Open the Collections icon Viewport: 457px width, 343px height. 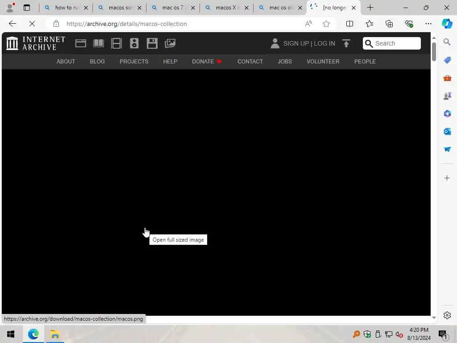point(389,24)
